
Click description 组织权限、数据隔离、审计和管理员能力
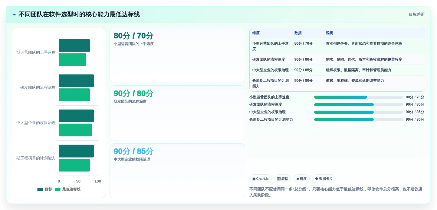tap(358, 70)
